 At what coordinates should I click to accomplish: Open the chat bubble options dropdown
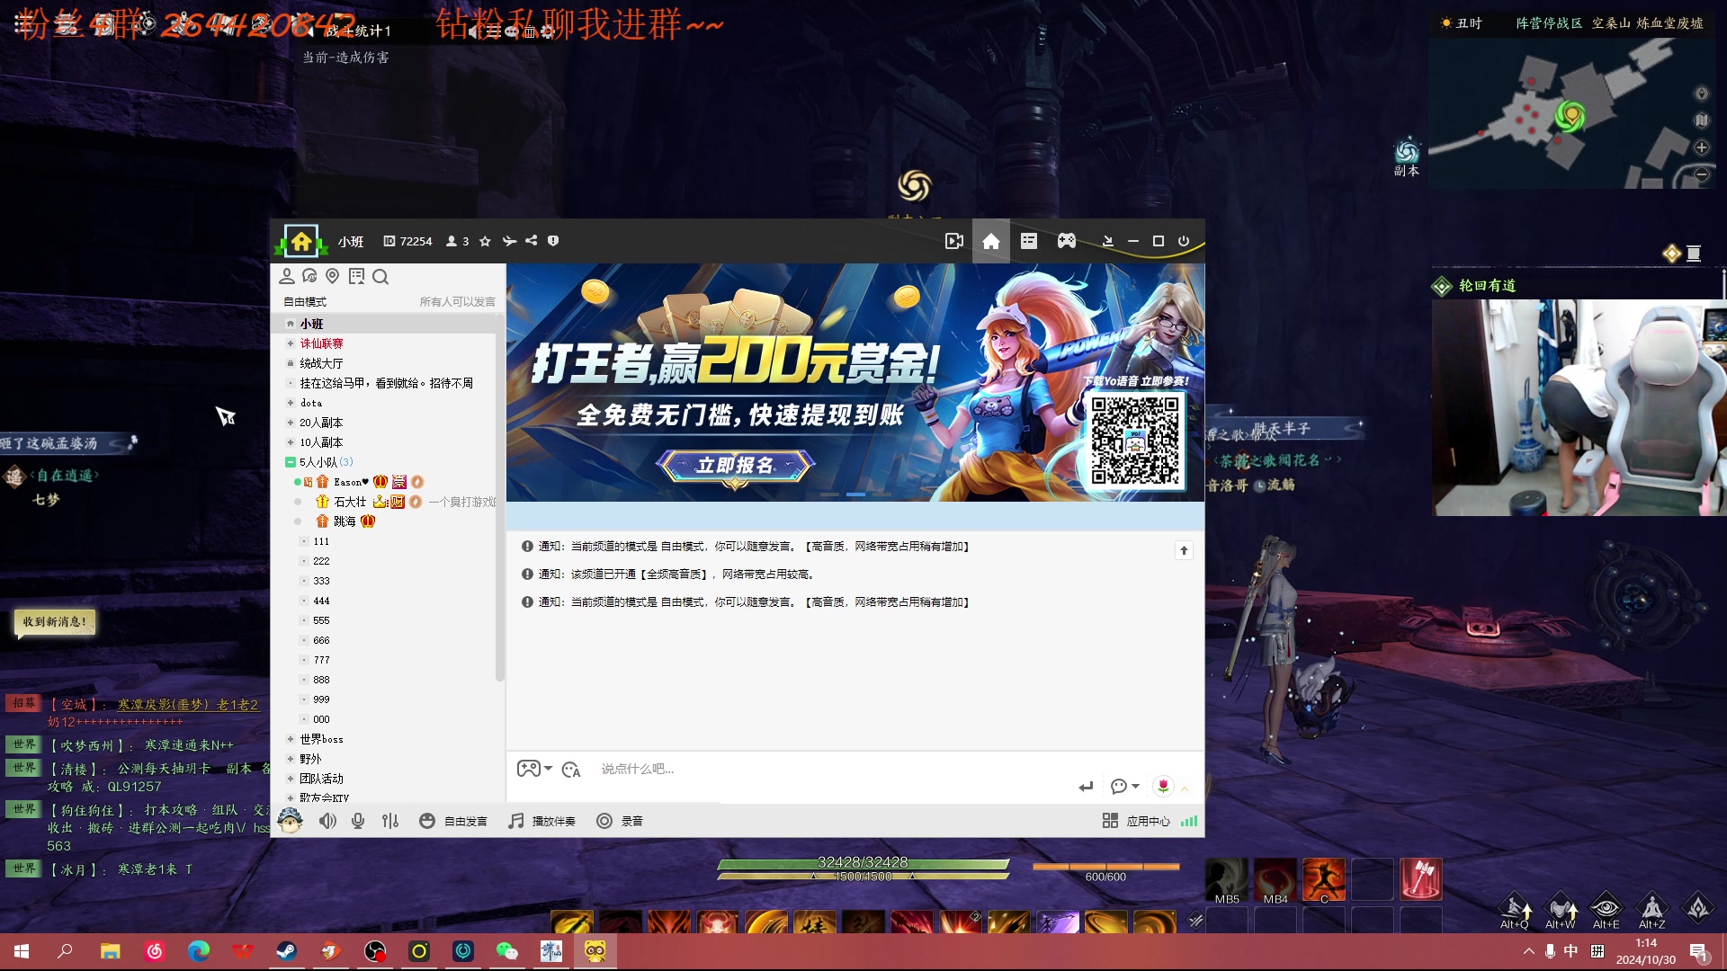tap(1124, 787)
